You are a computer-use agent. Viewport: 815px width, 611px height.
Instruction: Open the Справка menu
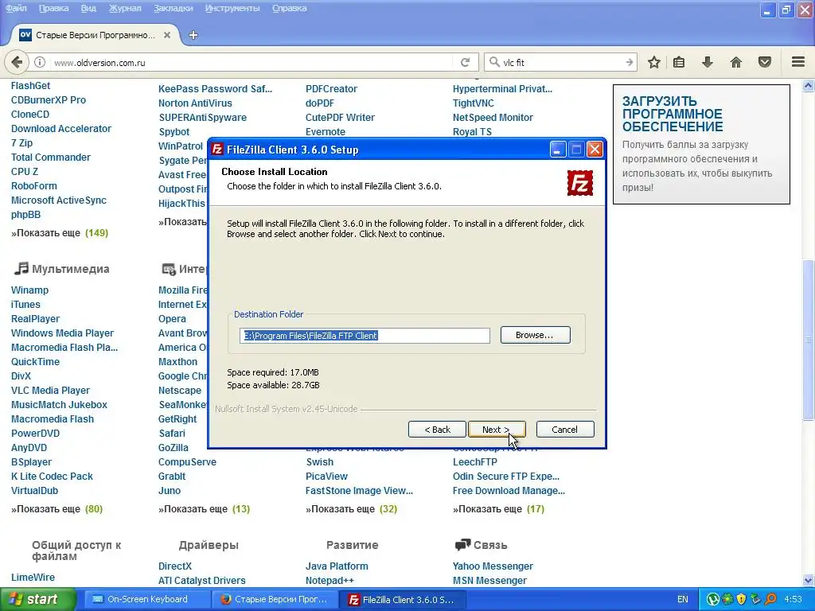coord(289,8)
